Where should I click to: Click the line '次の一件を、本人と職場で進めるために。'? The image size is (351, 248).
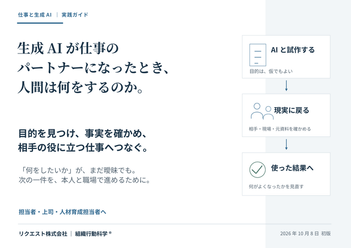85,180
